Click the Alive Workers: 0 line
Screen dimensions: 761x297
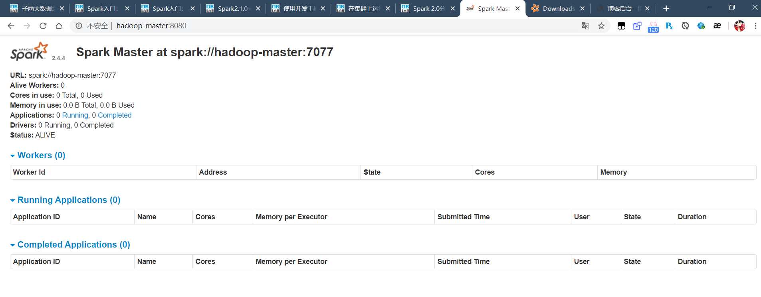tap(37, 85)
